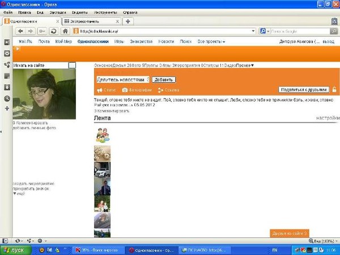
Task: Switch to the Экспресс-панель tab
Action: [x=91, y=22]
